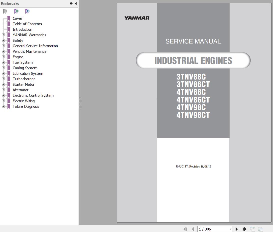The width and height of the screenshot is (273, 232).
Task: Click the double-arrow icon in Bookmarks header
Action: pyautogui.click(x=71, y=3)
